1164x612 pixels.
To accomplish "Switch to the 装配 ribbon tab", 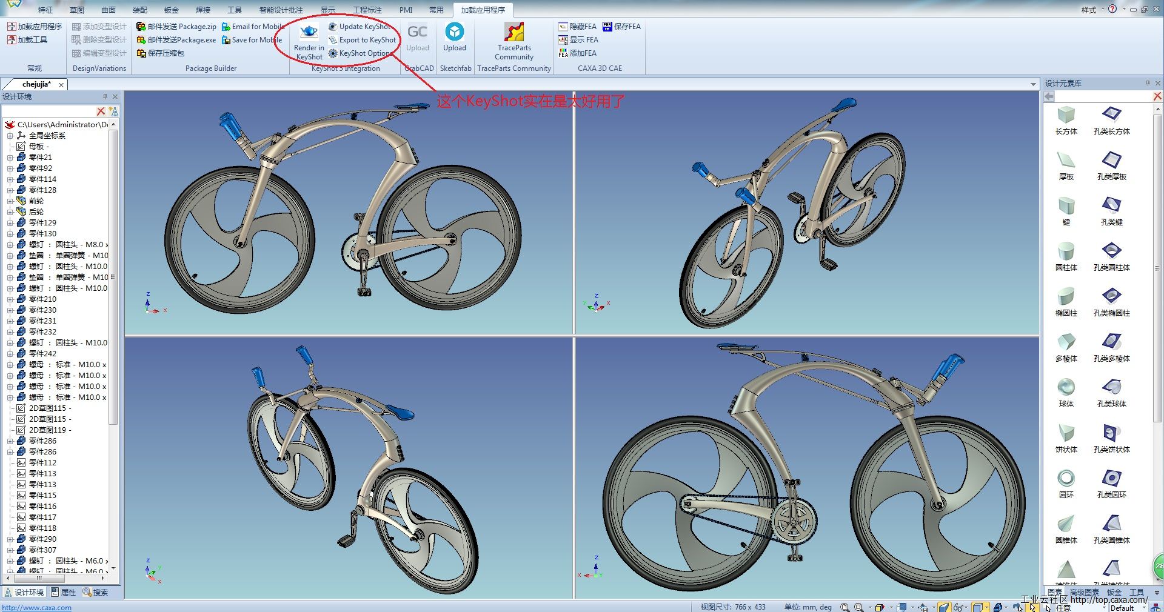I will (x=140, y=10).
